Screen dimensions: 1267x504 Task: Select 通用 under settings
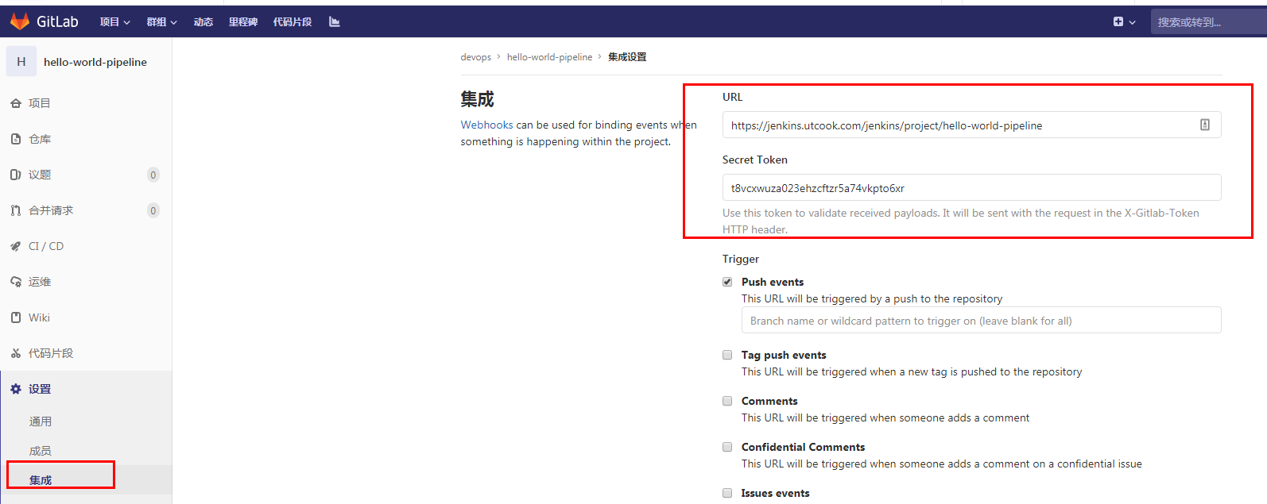(x=41, y=421)
